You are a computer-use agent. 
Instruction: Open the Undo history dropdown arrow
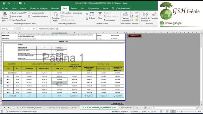(x=11, y=3)
